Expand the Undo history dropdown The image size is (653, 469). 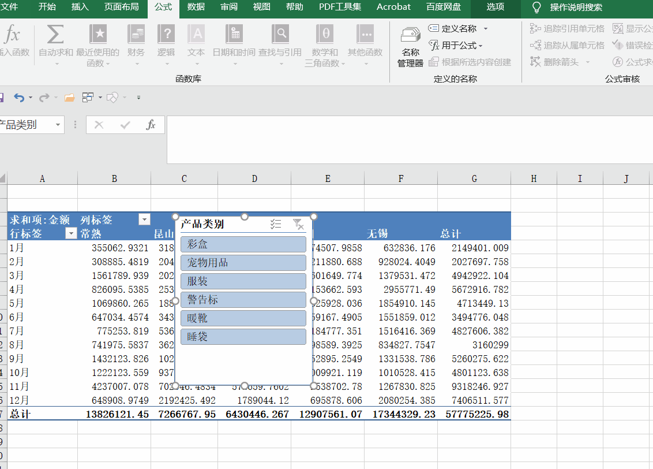pyautogui.click(x=31, y=98)
